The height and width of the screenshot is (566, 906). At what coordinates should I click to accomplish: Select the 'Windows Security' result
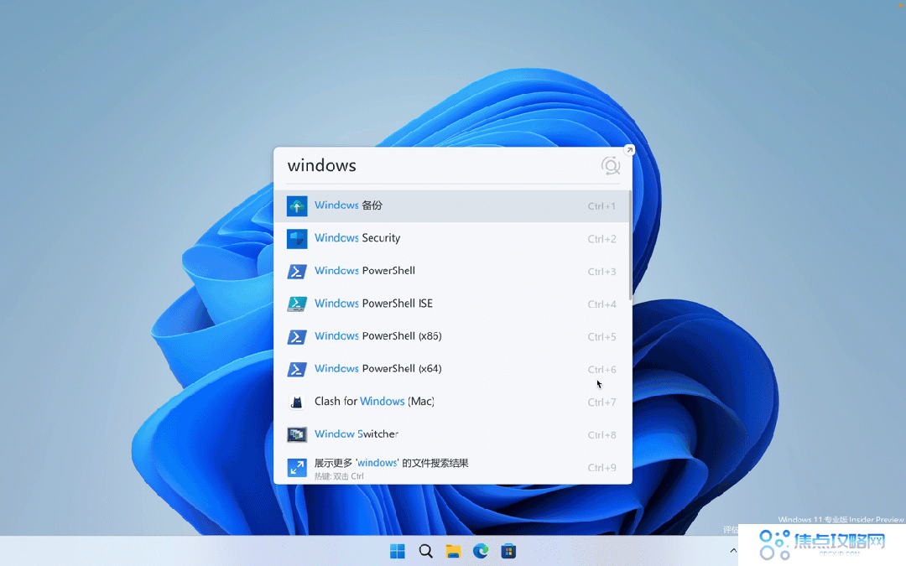tap(450, 238)
